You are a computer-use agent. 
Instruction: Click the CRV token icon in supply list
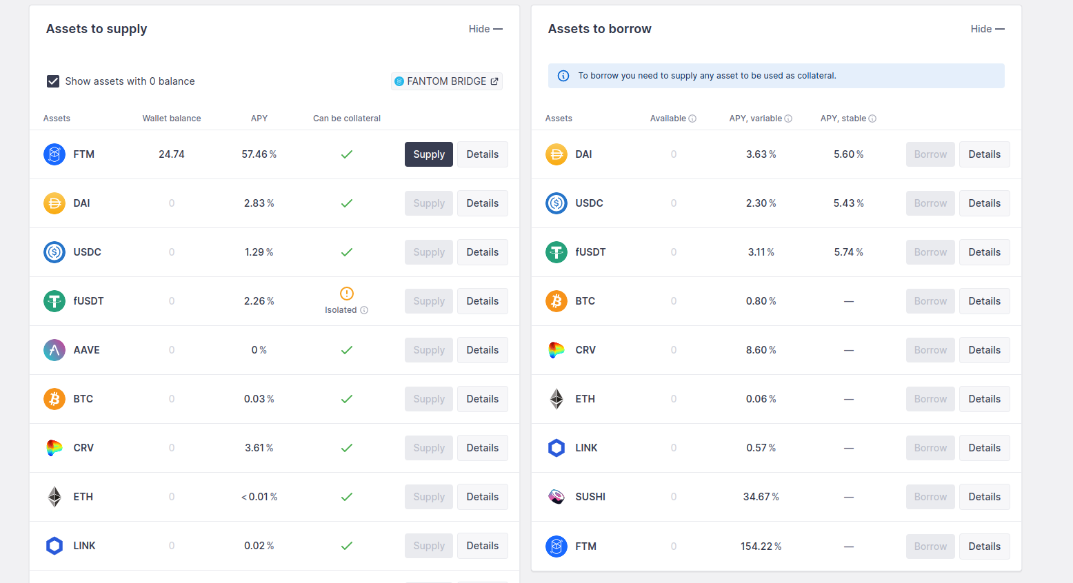(54, 448)
